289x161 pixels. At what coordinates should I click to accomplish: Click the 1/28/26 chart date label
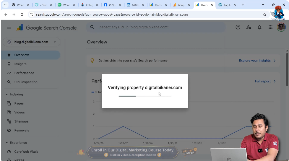pos(123,143)
